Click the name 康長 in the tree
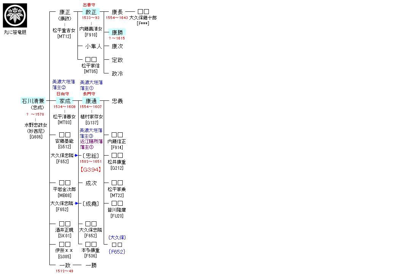Image resolution: width=406 pixels, height=275 pixels. 117,12
